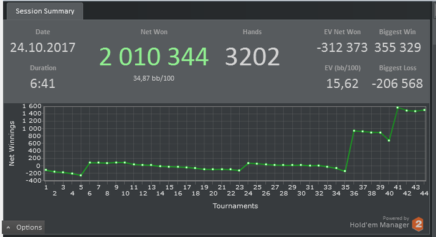Viewport: 436px width, 237px height.
Task: Click the Net Winnings axis label
Action: coord(12,143)
